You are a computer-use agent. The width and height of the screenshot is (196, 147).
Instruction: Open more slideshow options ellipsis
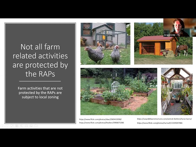pos(36,126)
